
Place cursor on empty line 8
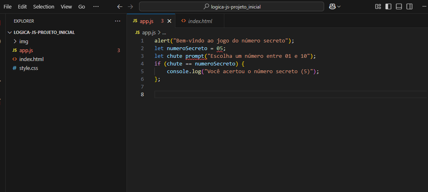coord(291,94)
